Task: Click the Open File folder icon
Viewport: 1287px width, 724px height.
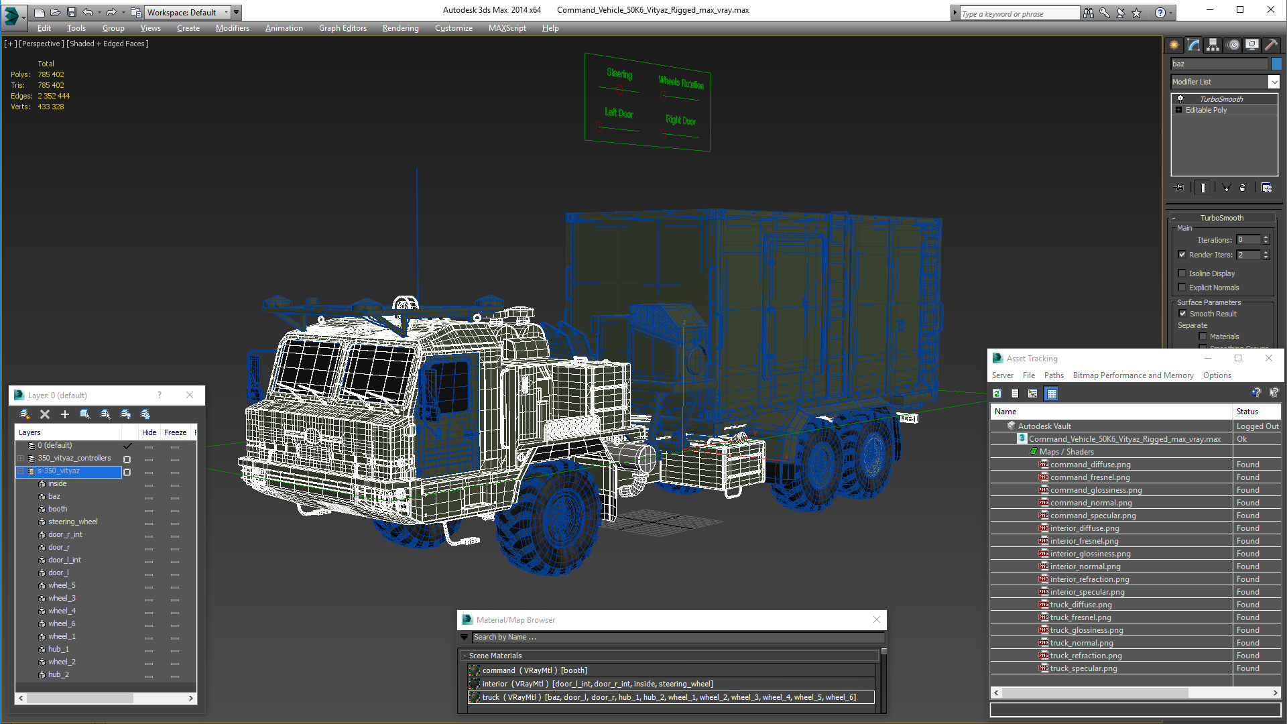Action: [x=56, y=12]
